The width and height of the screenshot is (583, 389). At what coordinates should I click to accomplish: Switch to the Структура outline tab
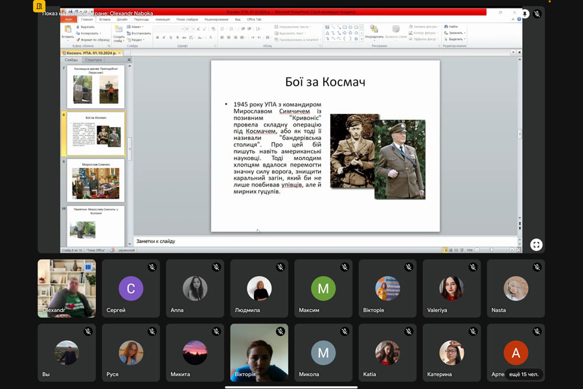pos(93,60)
